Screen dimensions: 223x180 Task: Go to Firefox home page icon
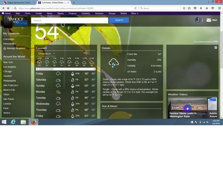pyautogui.click(x=207, y=8)
